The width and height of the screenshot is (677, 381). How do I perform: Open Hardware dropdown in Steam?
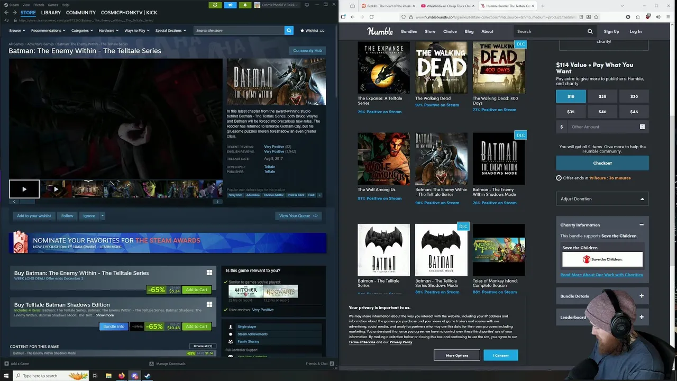(108, 30)
